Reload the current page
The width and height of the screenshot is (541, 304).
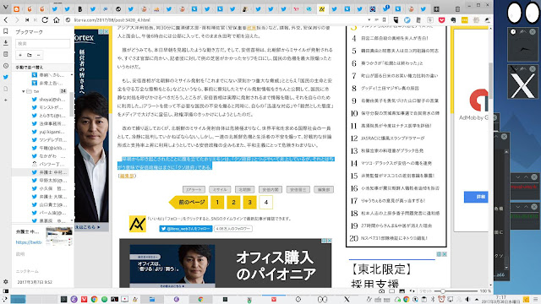tap(45, 20)
